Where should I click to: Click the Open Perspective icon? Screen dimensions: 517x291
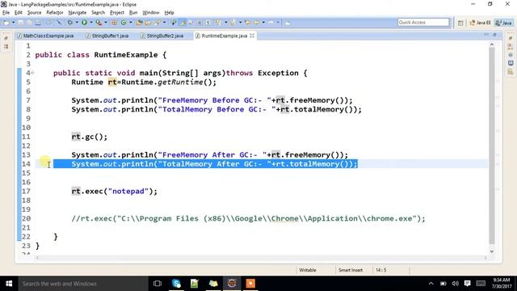pyautogui.click(x=460, y=23)
